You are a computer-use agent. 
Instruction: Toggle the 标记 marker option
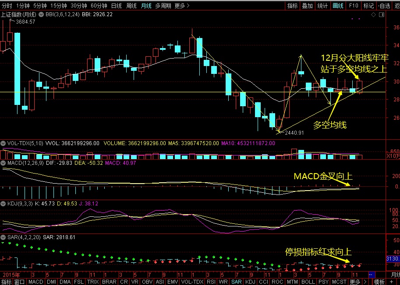368,6
